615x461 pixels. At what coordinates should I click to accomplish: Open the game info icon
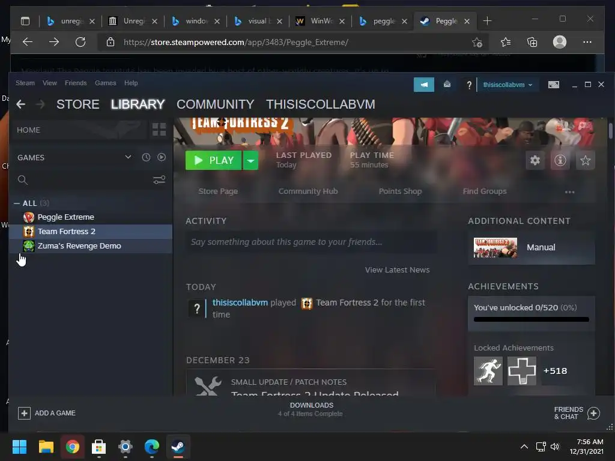(x=560, y=160)
